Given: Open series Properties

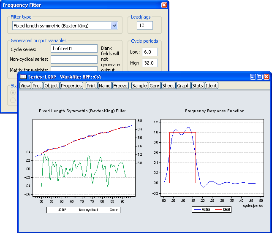Looking at the screenshot, I should 71,86.
